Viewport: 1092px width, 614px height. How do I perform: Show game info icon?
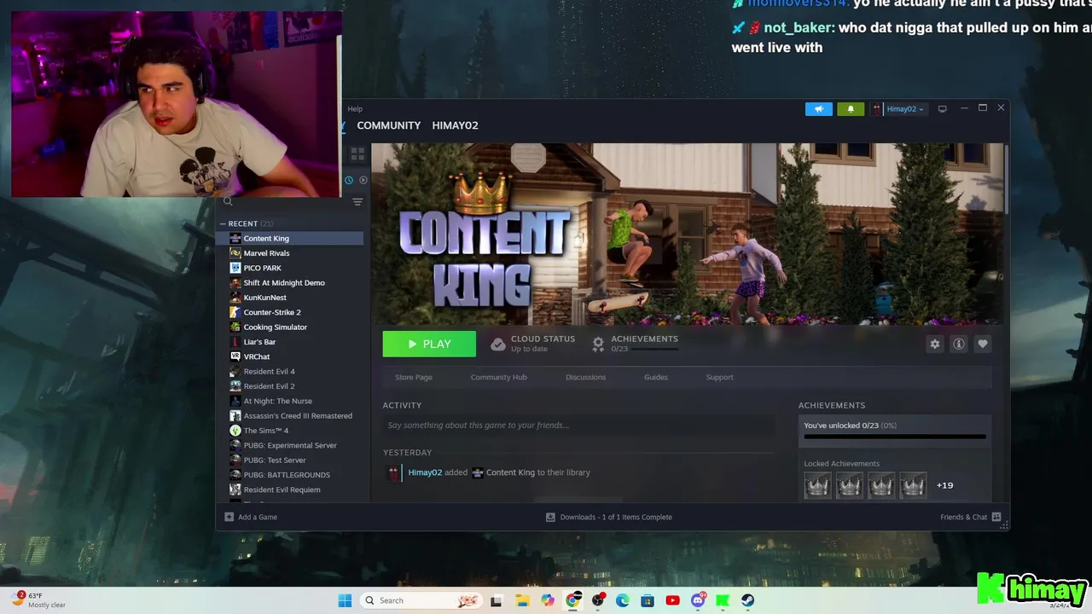(959, 344)
